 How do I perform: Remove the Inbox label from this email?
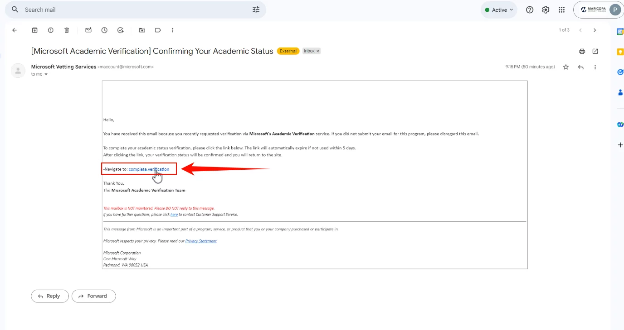pos(318,51)
